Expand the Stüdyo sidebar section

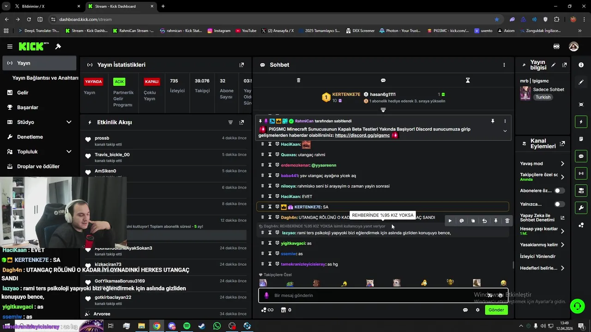pyautogui.click(x=69, y=122)
